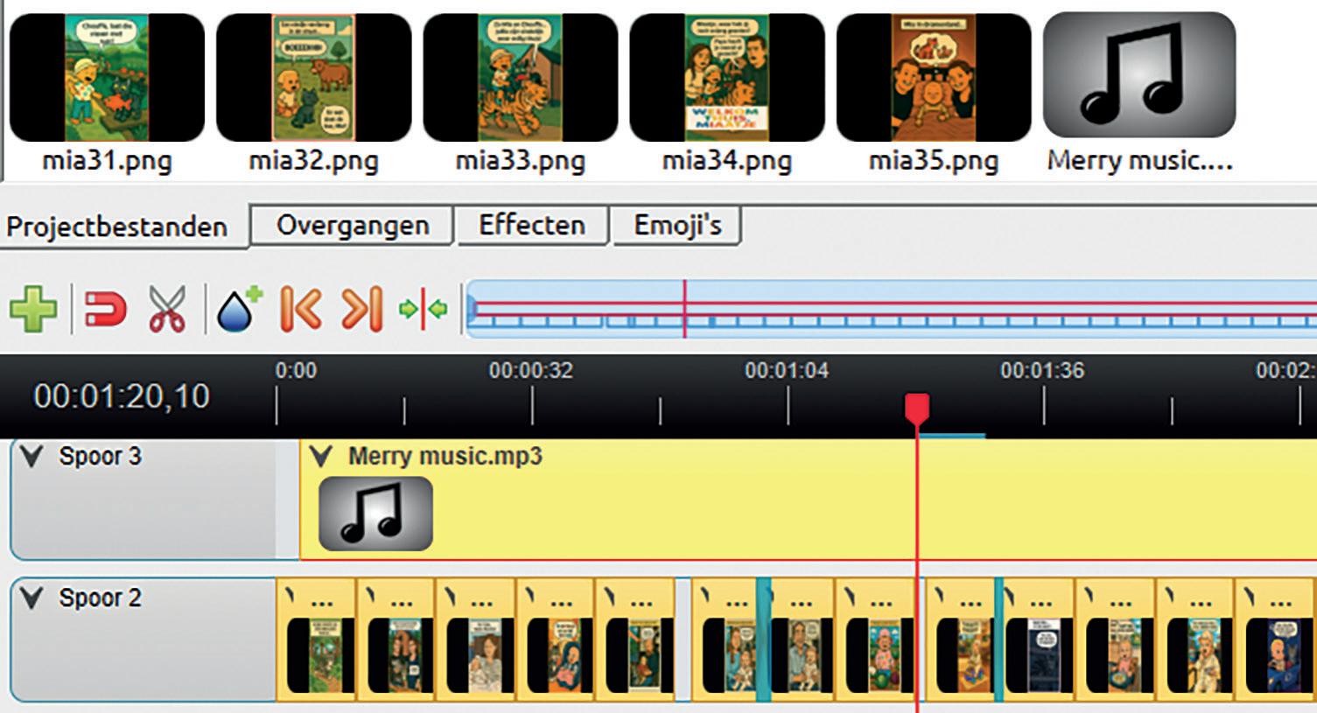Select the first clip on Spoor 2
This screenshot has width=1317, height=713.
[x=316, y=640]
